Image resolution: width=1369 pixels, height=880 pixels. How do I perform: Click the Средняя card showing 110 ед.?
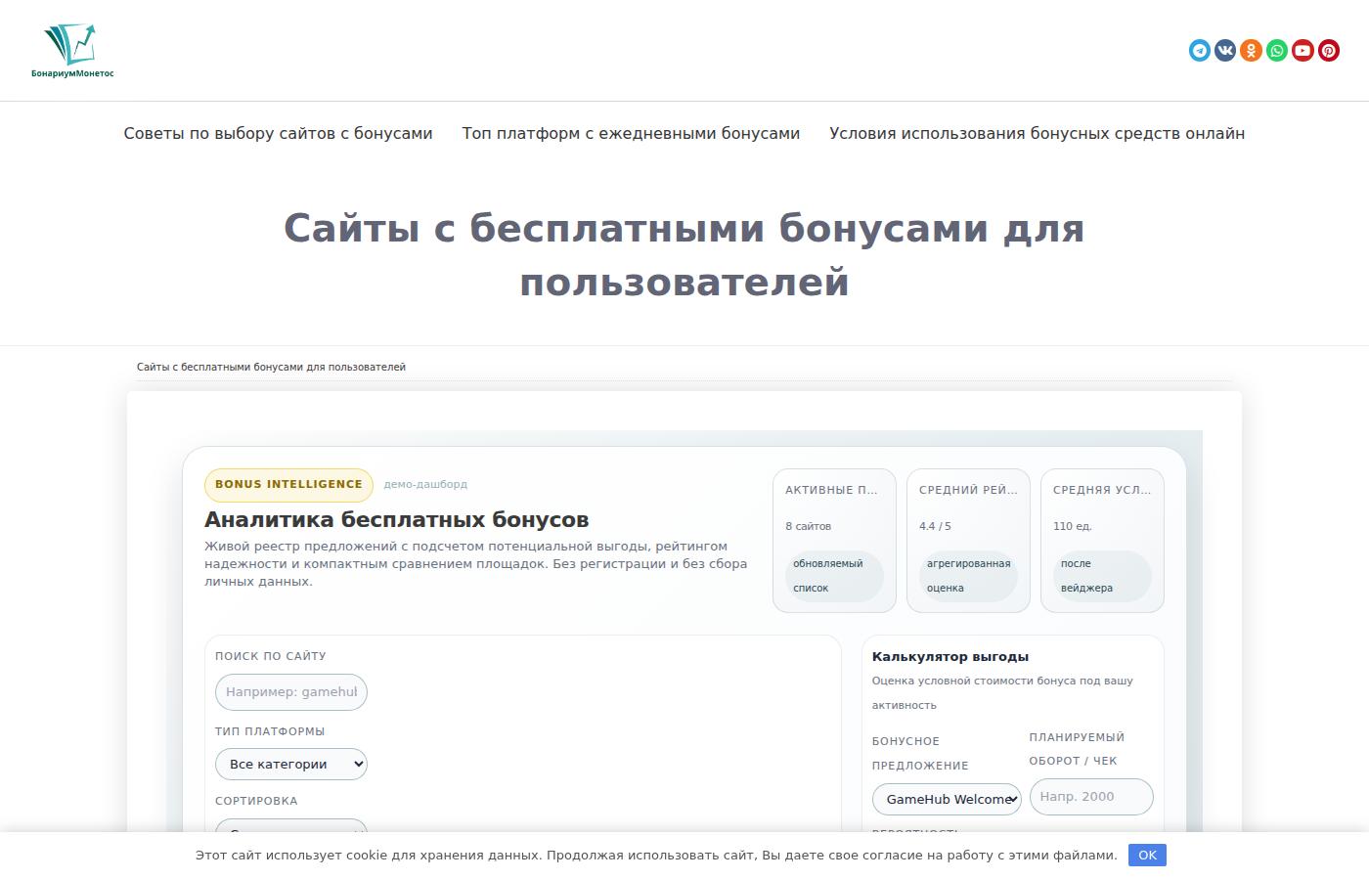(1102, 541)
